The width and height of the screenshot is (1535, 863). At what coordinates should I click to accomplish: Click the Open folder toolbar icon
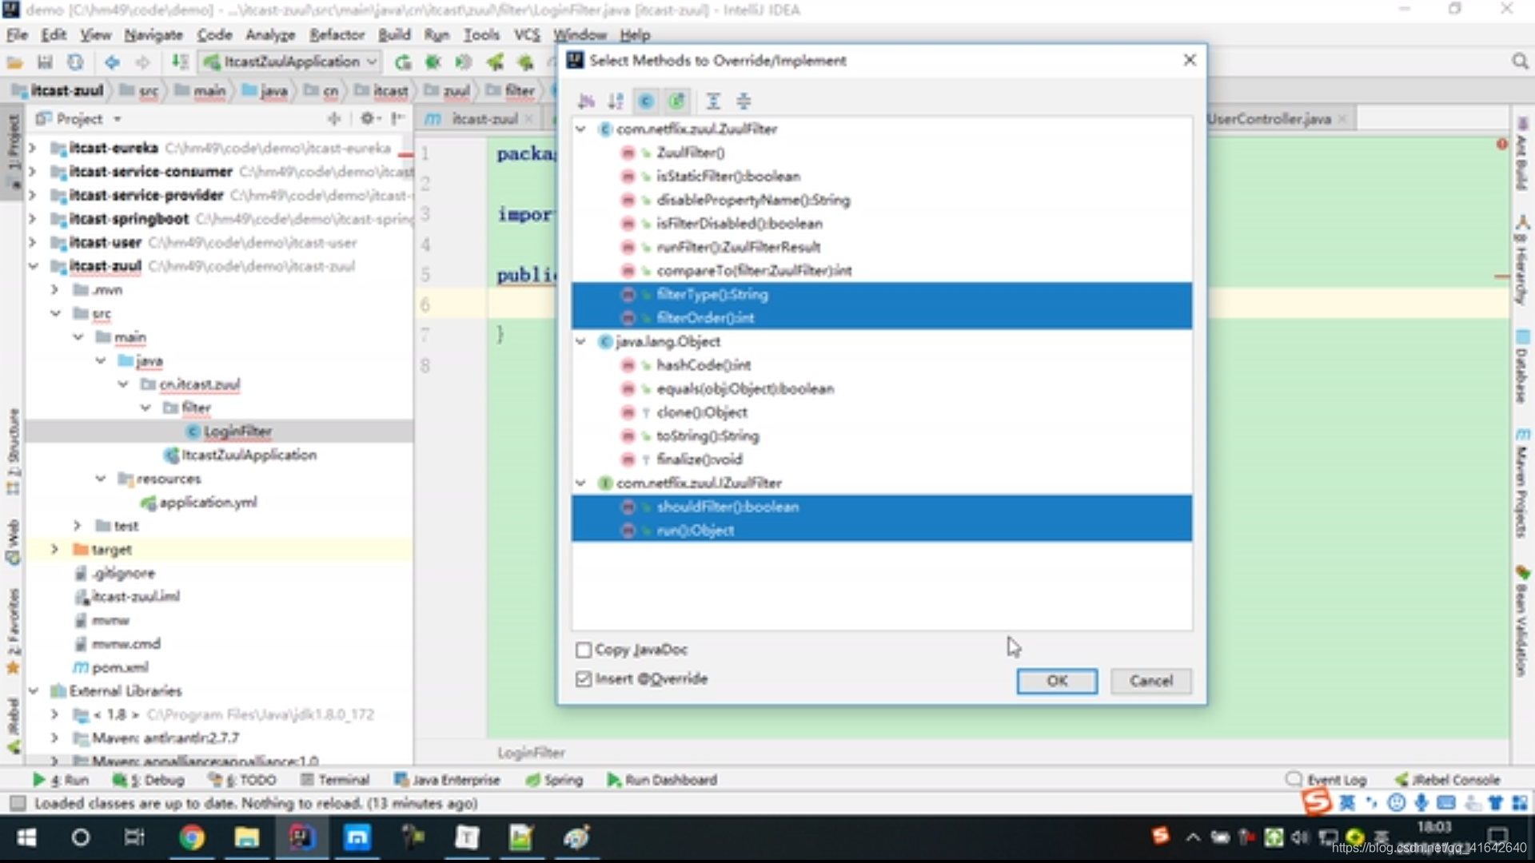(x=14, y=62)
